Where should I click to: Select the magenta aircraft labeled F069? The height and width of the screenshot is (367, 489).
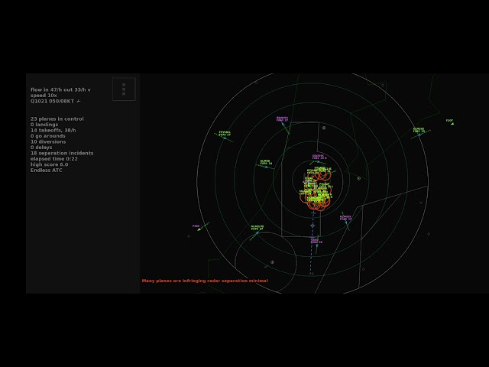pyautogui.click(x=199, y=229)
